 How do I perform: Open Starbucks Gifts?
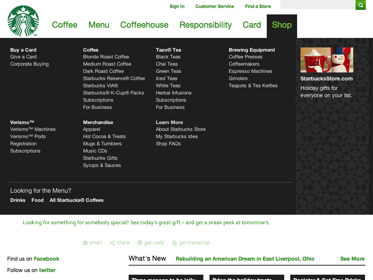click(x=100, y=158)
